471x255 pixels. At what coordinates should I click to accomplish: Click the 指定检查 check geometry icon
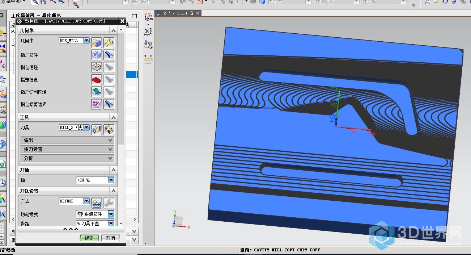tap(96, 80)
